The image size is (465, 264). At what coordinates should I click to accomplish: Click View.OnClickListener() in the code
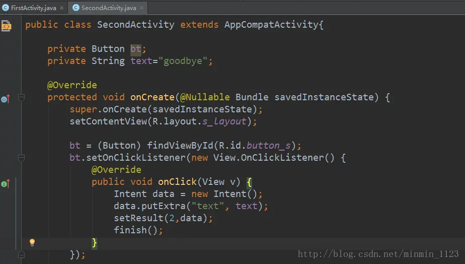(x=274, y=158)
